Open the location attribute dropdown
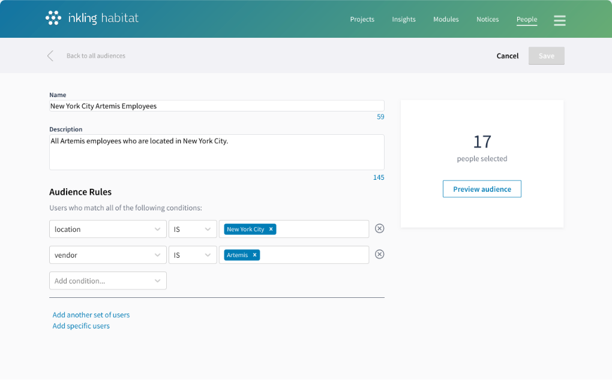Viewport: 612px width, 380px height. 107,229
